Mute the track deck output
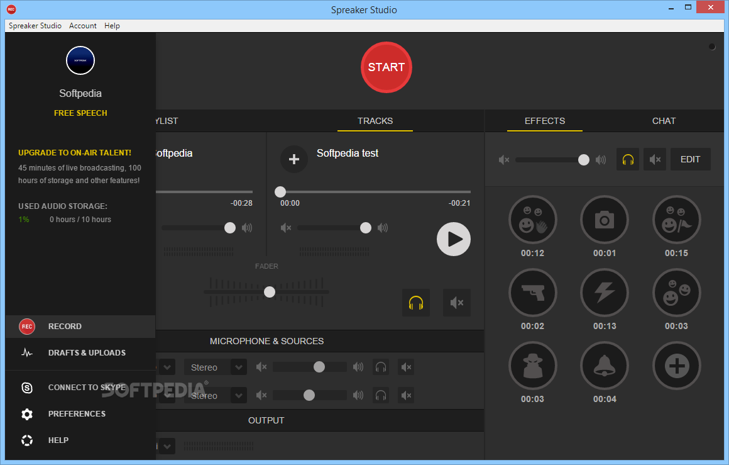Viewport: 729px width, 465px height. point(456,303)
